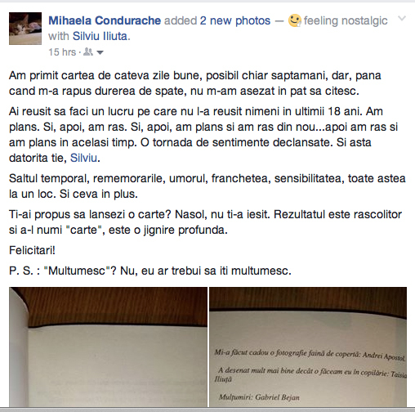
Task: Expand the audience selector arrow
Action: point(100,52)
